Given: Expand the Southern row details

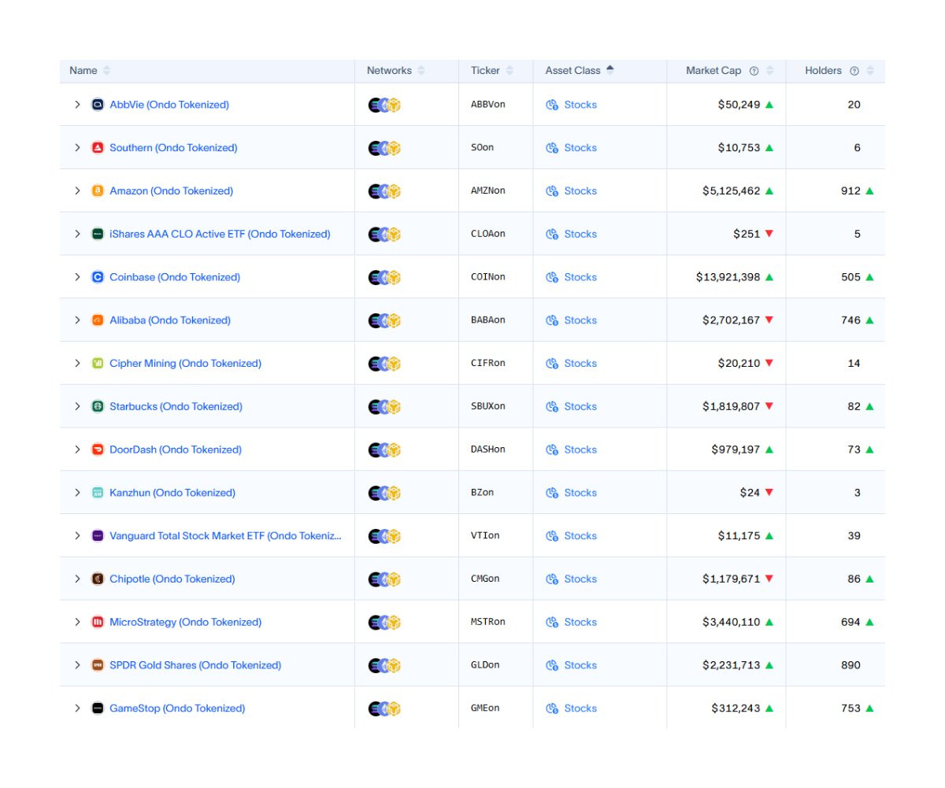Looking at the screenshot, I should (x=77, y=148).
